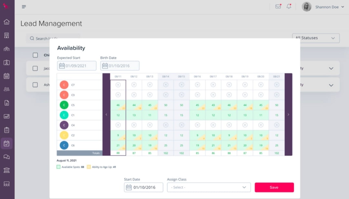Tick the checkbox in the Chi header row
Viewport: 349px width, 199px height.
tap(35, 55)
